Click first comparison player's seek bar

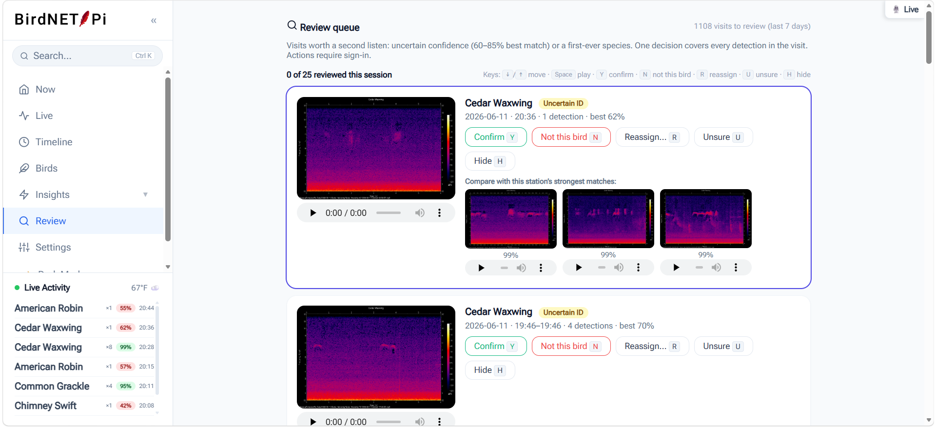[504, 268]
